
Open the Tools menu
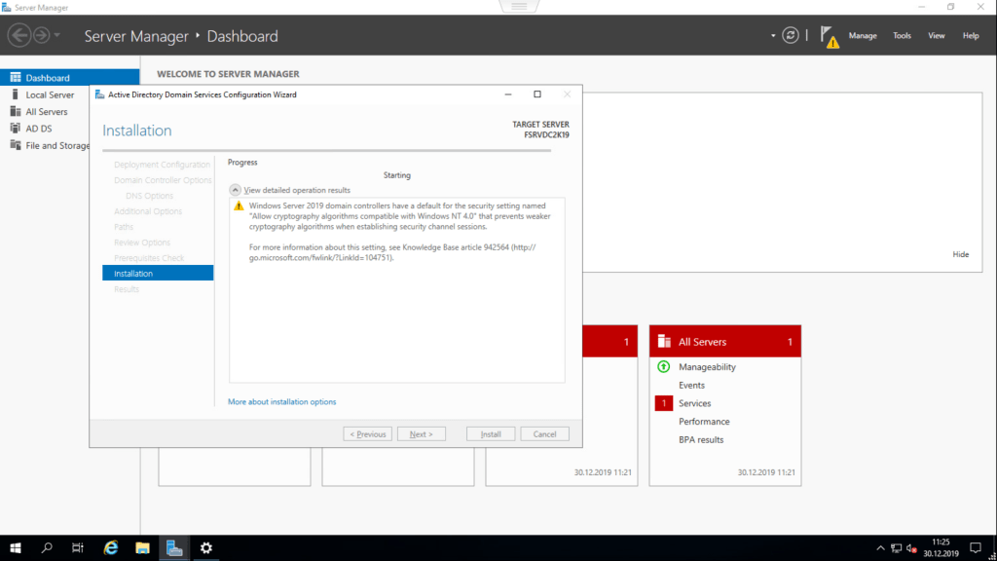point(902,36)
